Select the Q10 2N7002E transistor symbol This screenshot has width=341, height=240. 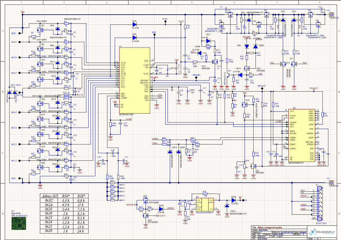215,62
